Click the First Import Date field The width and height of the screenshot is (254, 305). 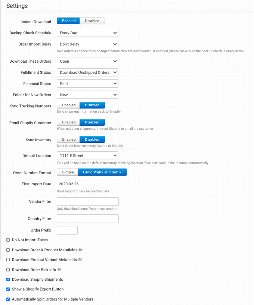[71, 184]
